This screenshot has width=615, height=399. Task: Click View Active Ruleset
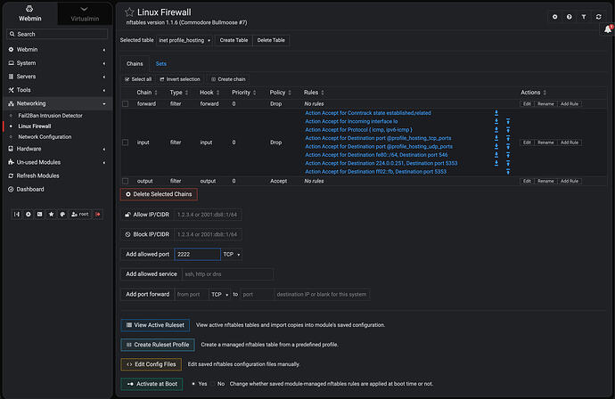(x=155, y=325)
